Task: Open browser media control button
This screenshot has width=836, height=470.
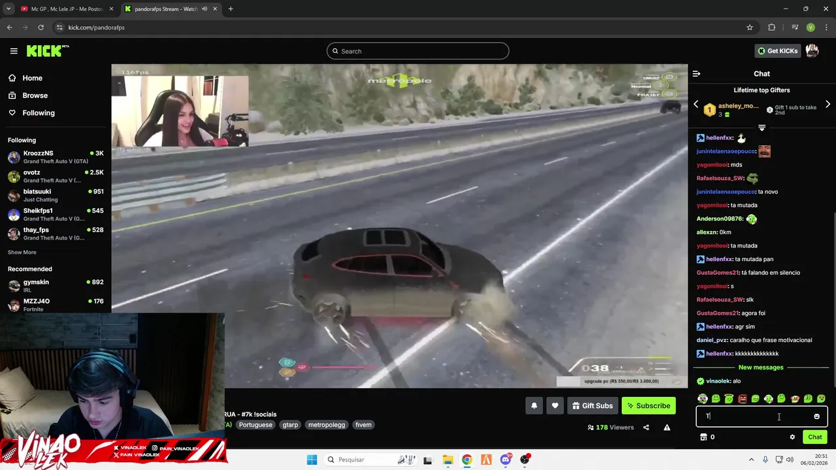Action: coord(795,27)
